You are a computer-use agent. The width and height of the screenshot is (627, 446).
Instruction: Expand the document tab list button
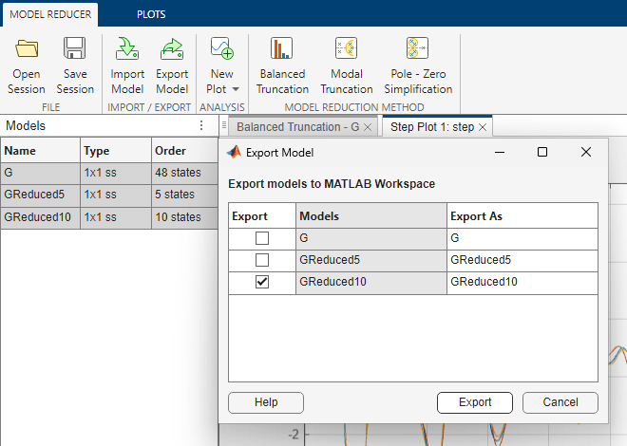click(222, 126)
